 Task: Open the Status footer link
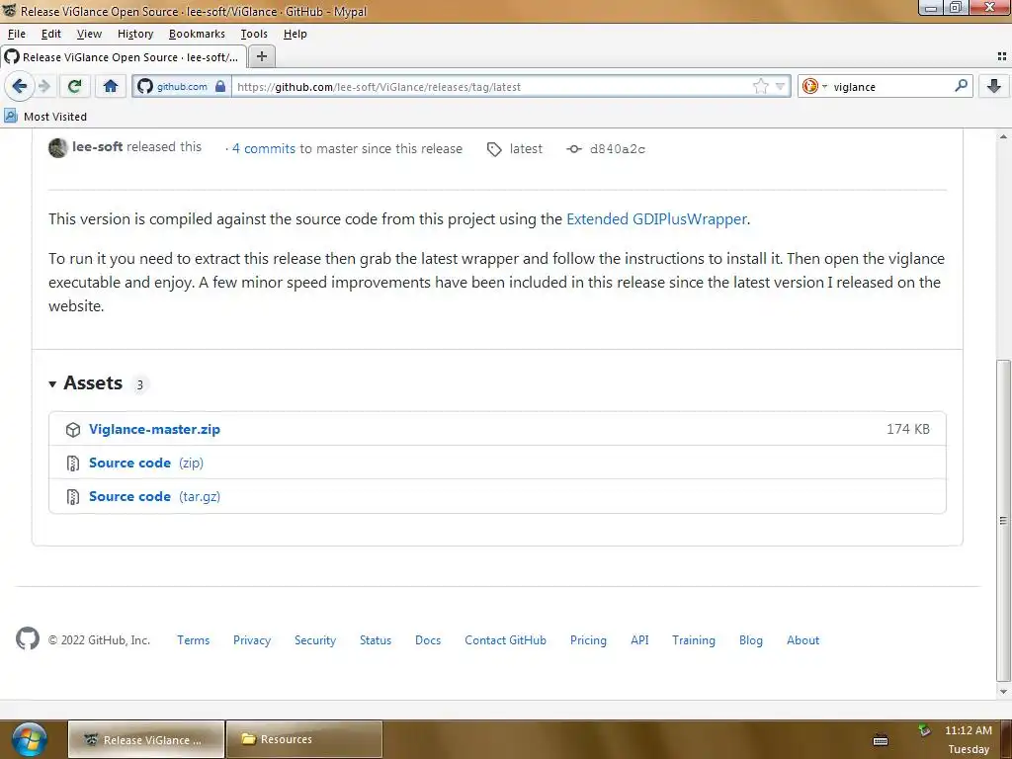375,640
